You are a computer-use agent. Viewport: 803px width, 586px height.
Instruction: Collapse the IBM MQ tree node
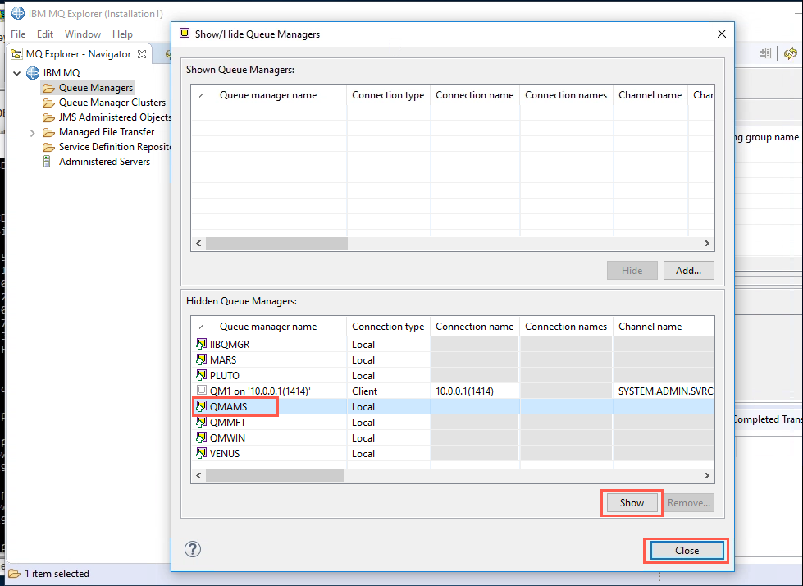(x=17, y=73)
